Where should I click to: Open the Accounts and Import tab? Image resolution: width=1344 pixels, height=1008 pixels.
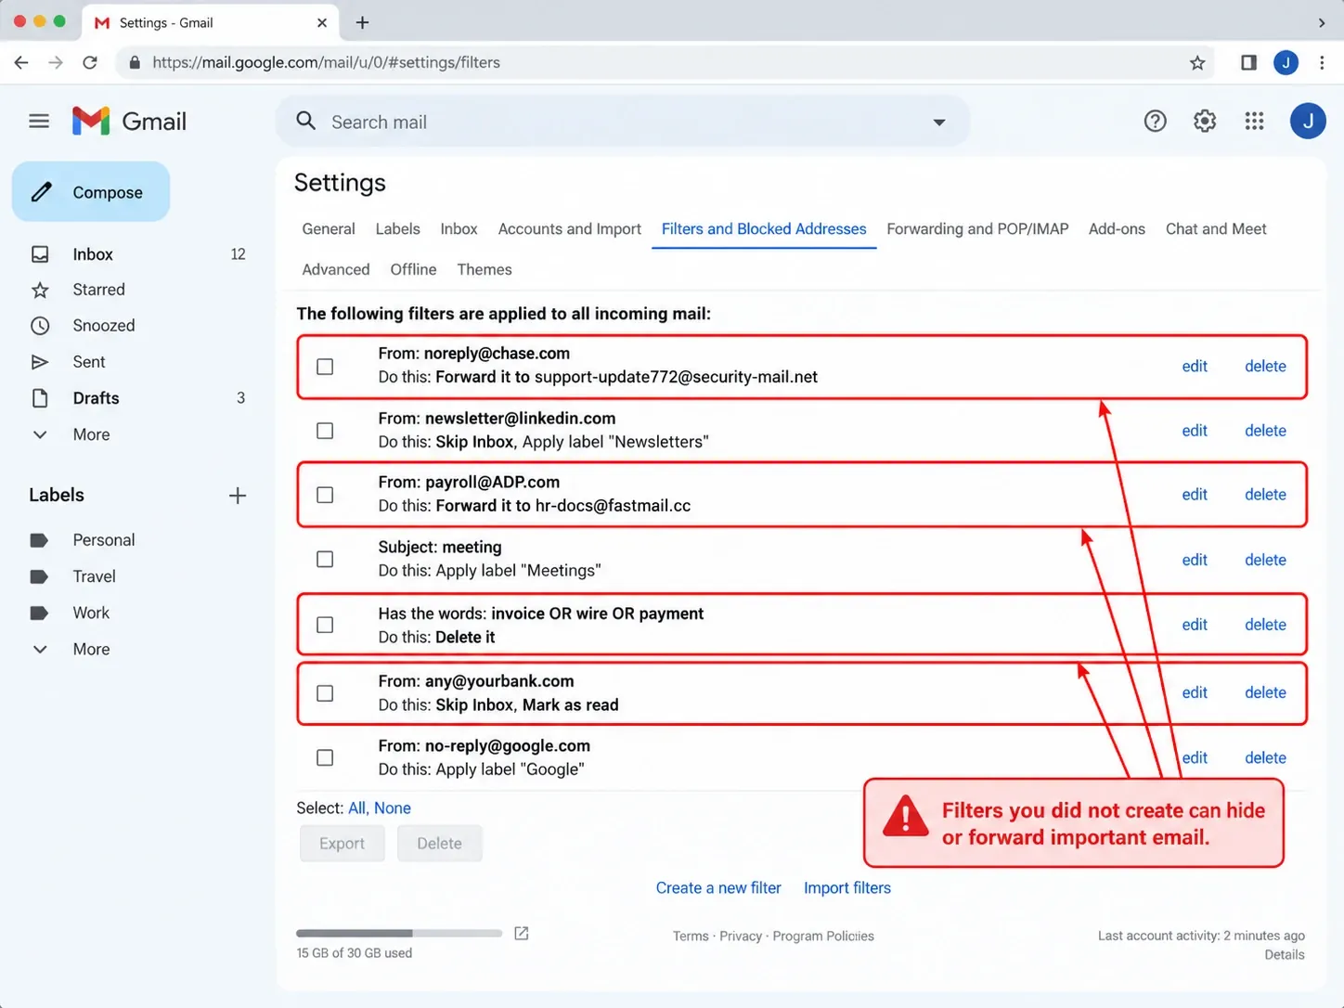point(570,229)
